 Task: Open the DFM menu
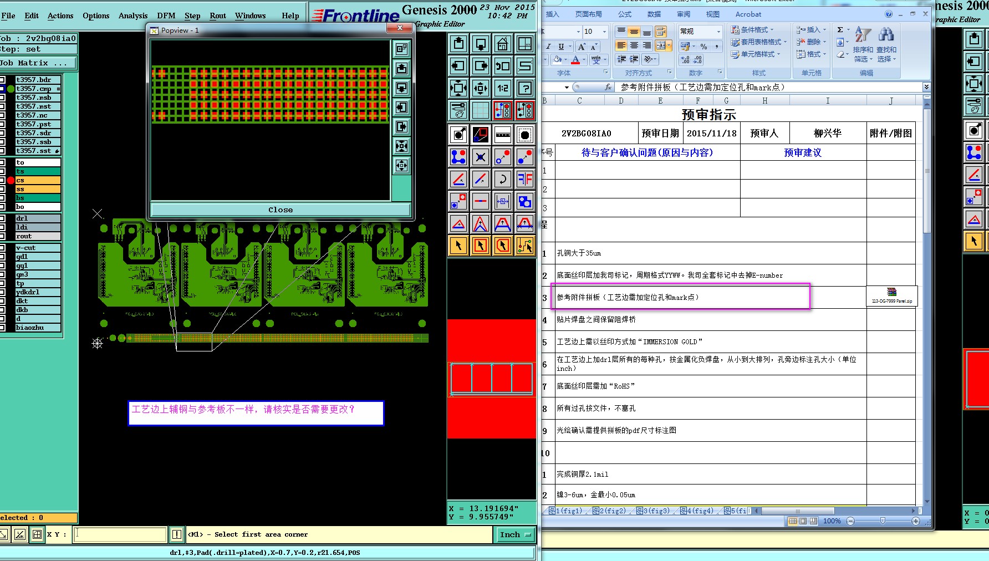pos(166,16)
